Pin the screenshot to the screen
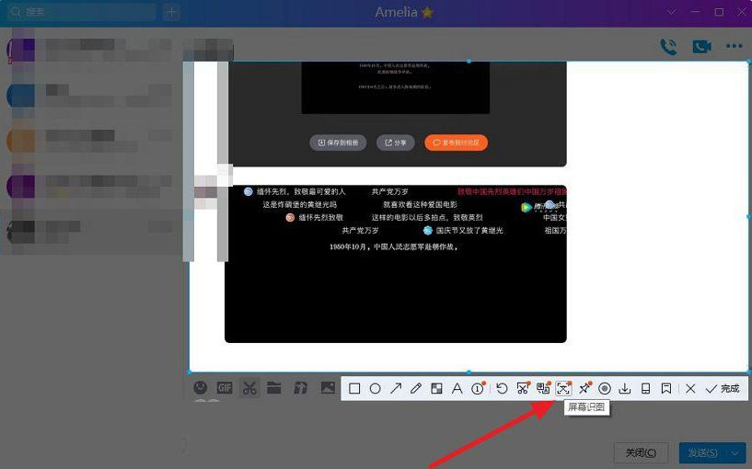This screenshot has width=752, height=469. pos(584,389)
